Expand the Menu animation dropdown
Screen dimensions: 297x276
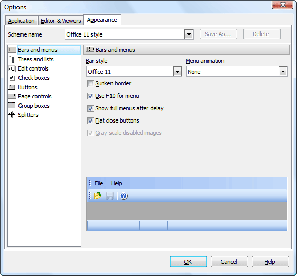pyautogui.click(x=283, y=72)
